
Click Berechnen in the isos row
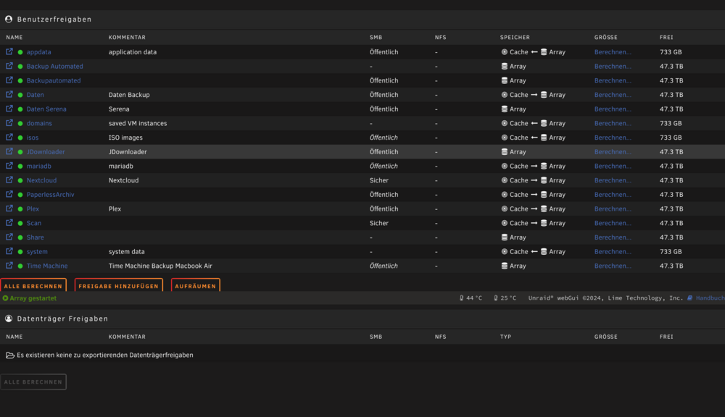pos(613,138)
